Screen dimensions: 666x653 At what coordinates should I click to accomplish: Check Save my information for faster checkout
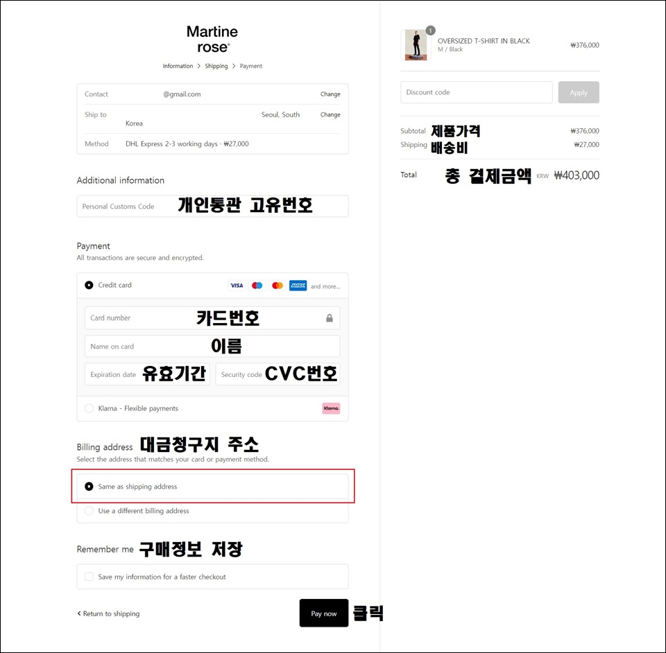tap(89, 577)
